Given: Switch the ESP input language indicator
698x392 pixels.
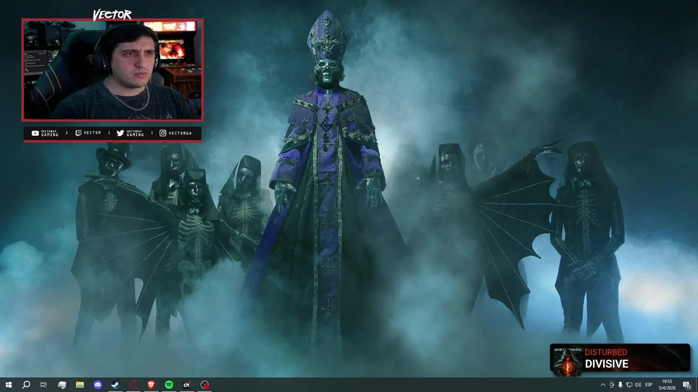Looking at the screenshot, I should click(649, 385).
